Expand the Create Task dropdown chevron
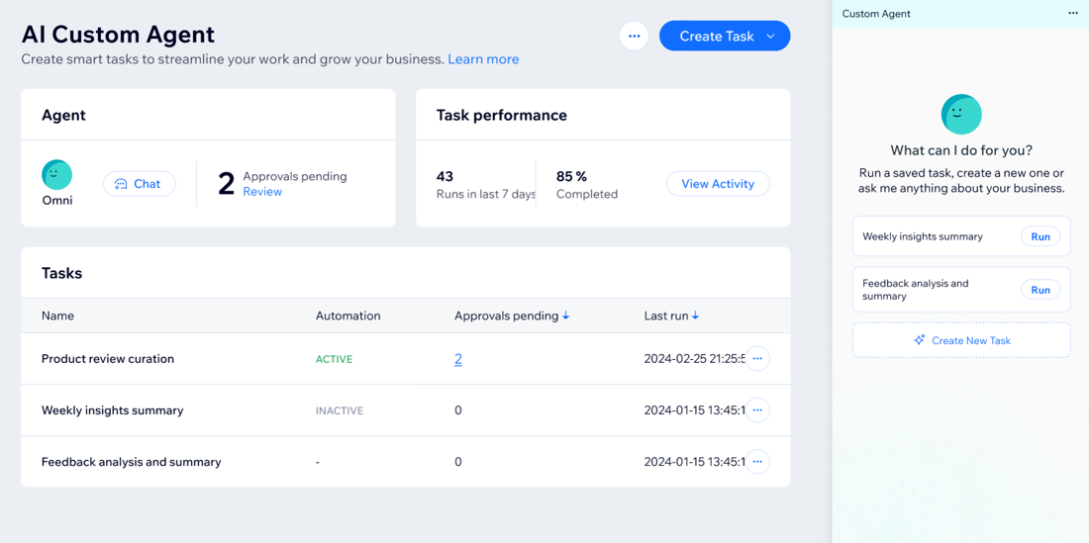This screenshot has height=543, width=1089. (770, 37)
